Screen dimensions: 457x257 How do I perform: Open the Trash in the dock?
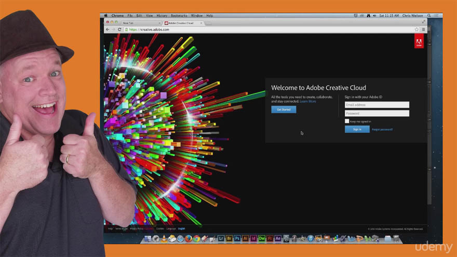pyautogui.click(x=396, y=239)
